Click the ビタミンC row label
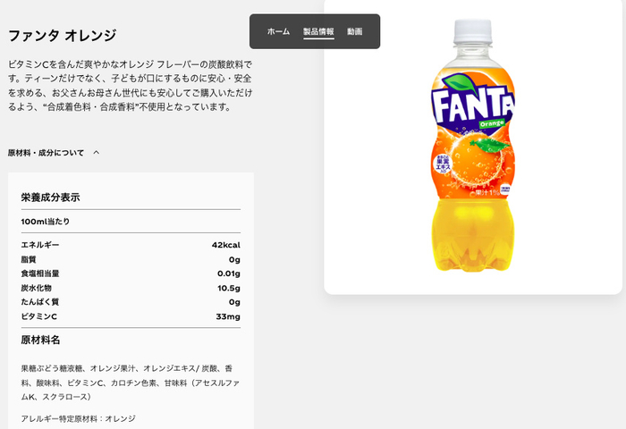626x429 pixels. pyautogui.click(x=38, y=316)
